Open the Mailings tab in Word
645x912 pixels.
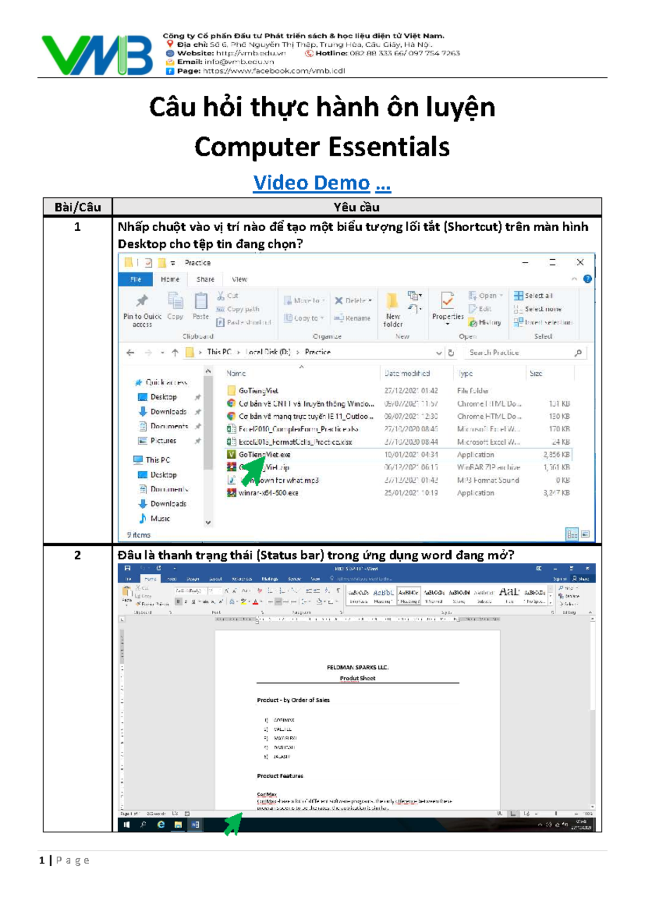269,579
